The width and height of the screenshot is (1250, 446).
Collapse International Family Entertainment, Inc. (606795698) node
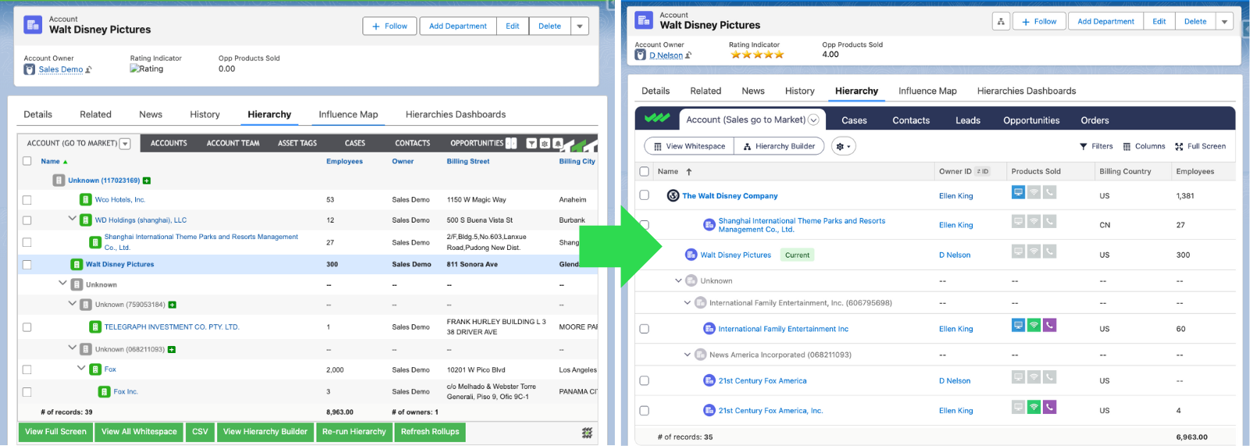(687, 302)
